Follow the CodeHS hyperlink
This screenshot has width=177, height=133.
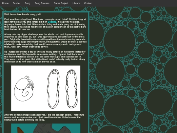(52, 22)
